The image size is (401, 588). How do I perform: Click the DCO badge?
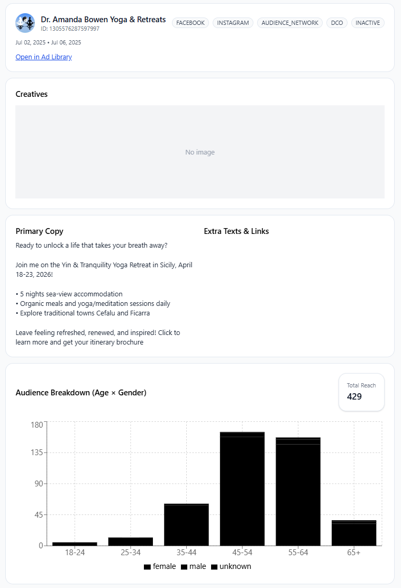(x=337, y=23)
